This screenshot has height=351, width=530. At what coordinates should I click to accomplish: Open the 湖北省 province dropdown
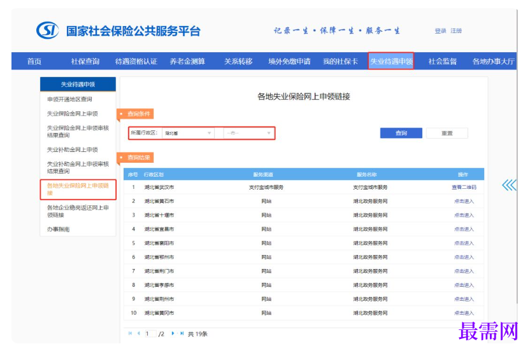(188, 134)
